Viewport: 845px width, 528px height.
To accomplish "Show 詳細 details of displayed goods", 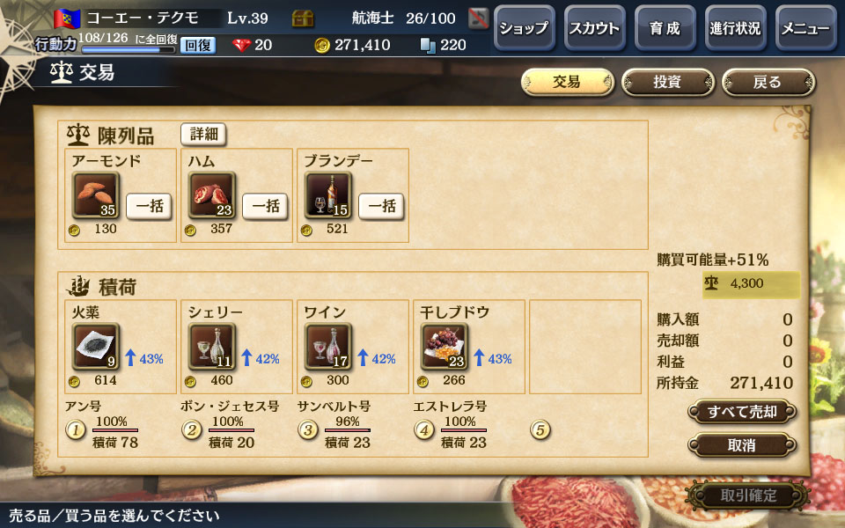I will tap(203, 134).
